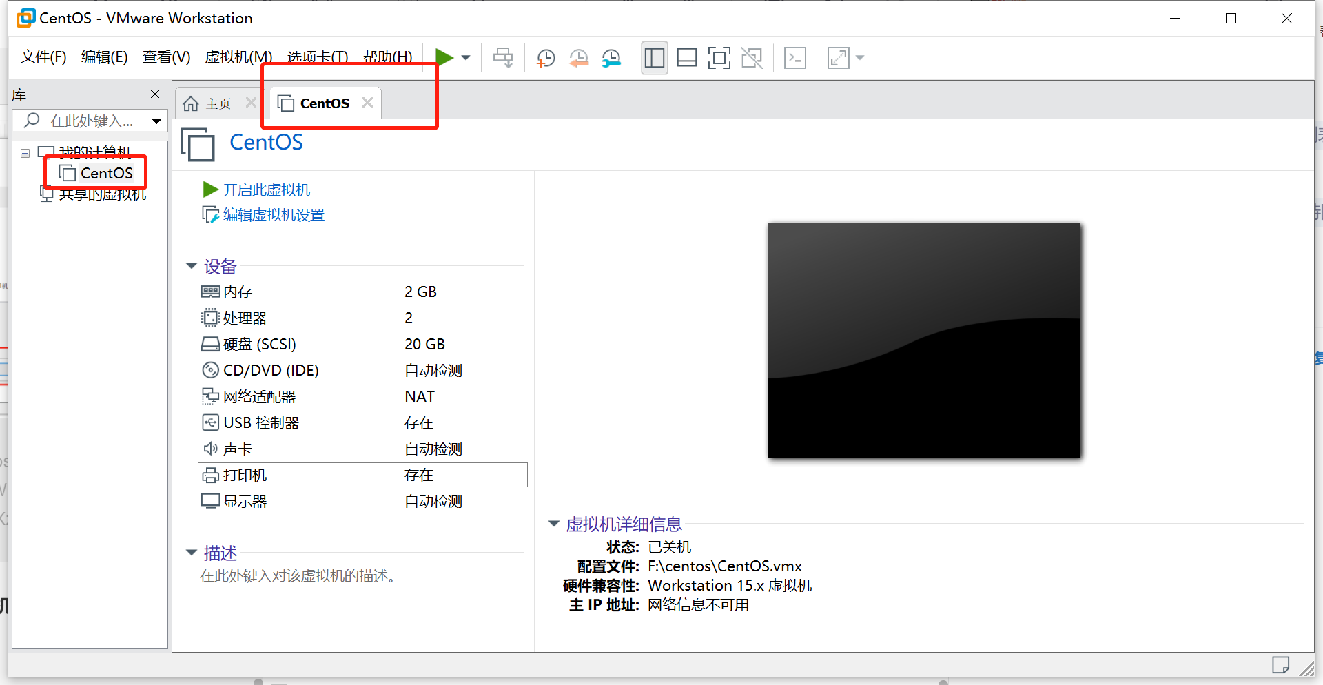The width and height of the screenshot is (1323, 685).
Task: Send Ctrl+Alt+Del to the guest
Action: coord(795,58)
